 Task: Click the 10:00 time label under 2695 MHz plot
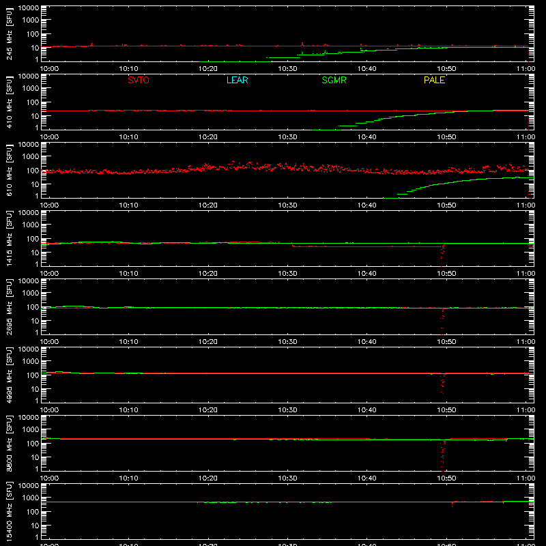(x=49, y=342)
